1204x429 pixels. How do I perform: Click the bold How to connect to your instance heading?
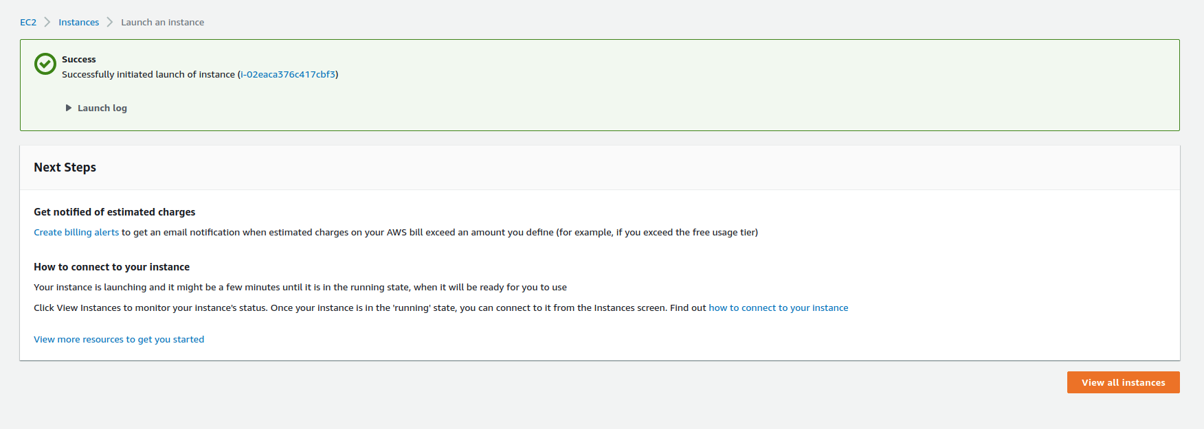[x=111, y=267]
